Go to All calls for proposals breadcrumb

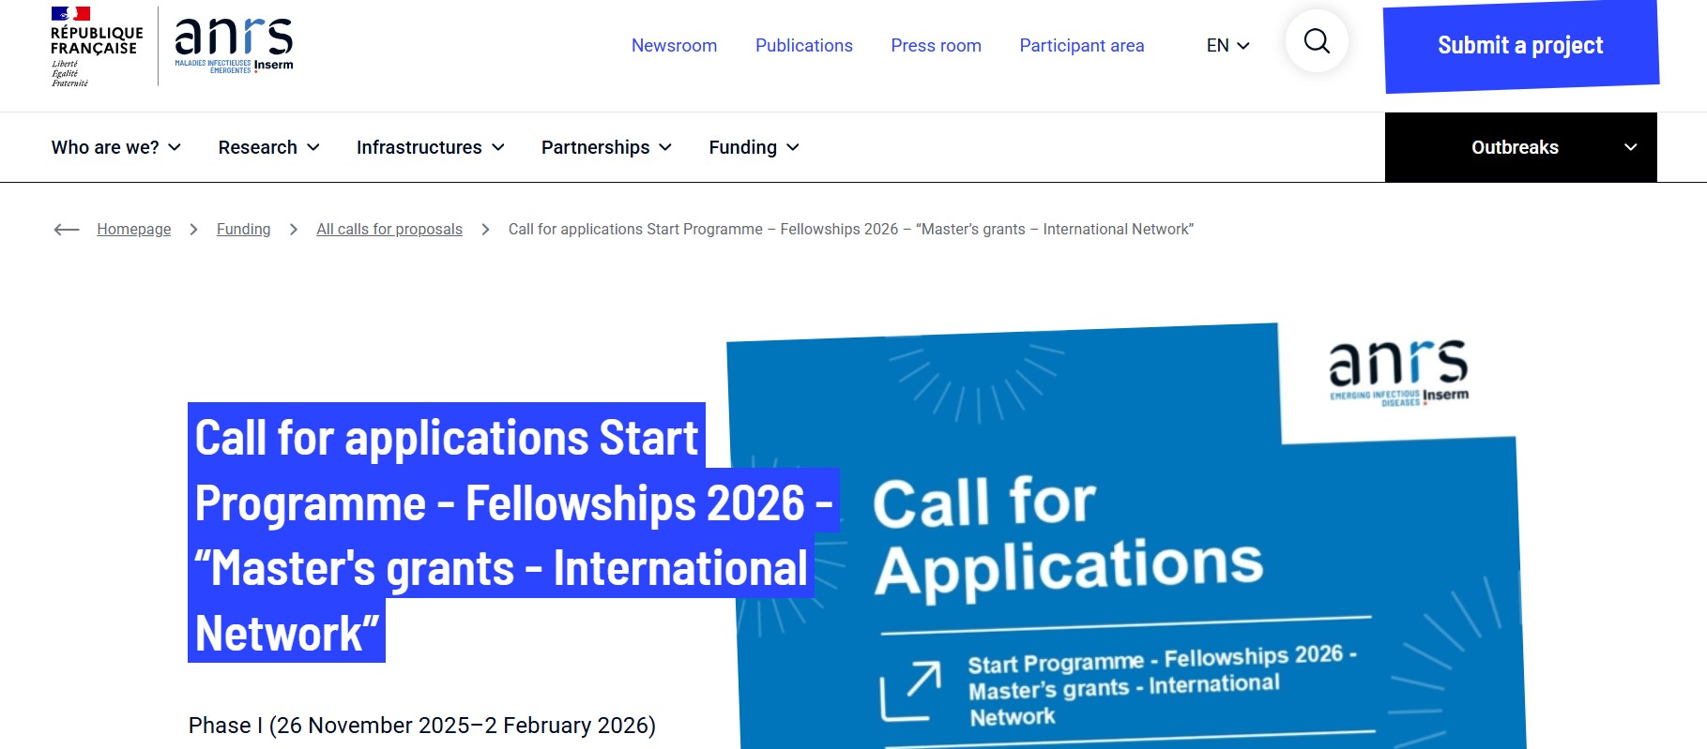tap(389, 229)
